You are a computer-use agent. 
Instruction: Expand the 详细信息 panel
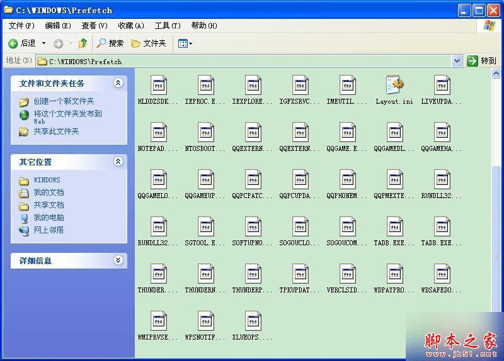click(x=118, y=260)
